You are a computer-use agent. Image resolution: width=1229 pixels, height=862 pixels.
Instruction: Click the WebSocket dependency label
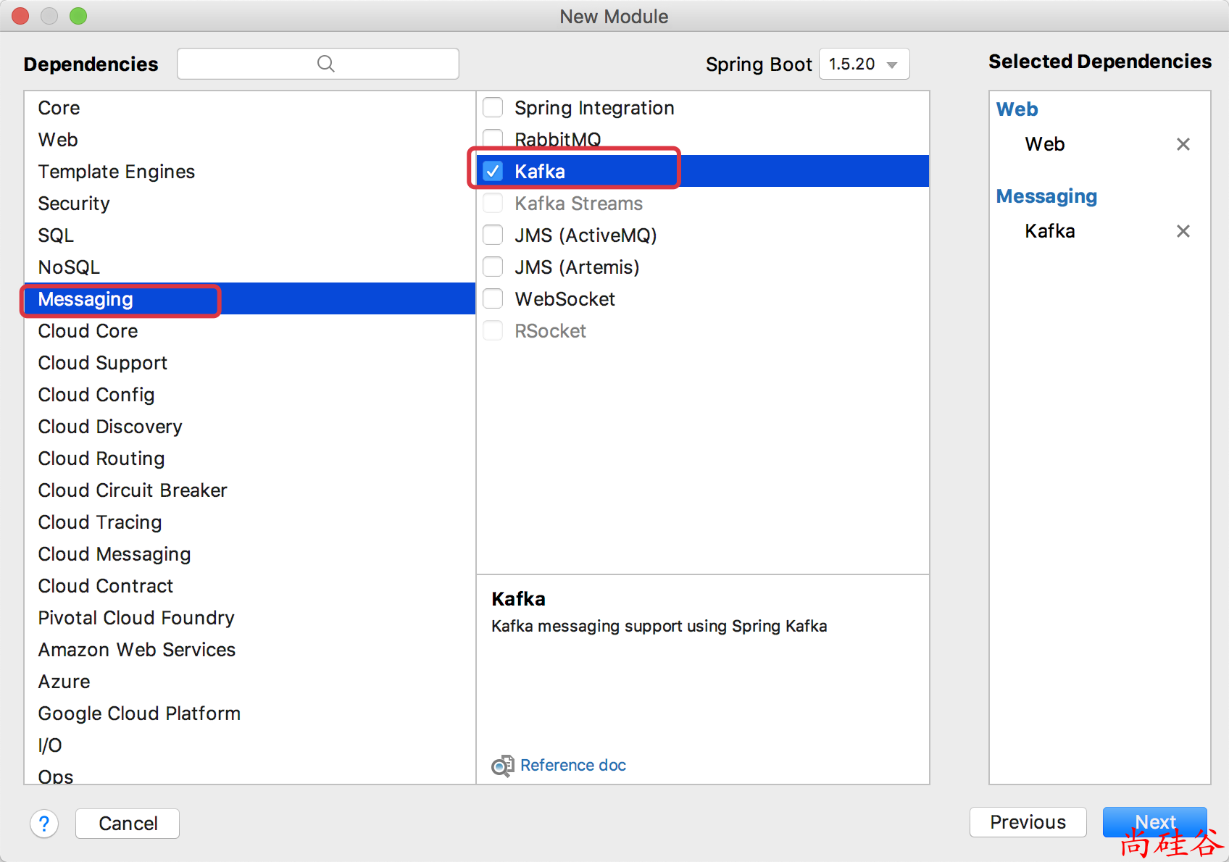tap(564, 299)
